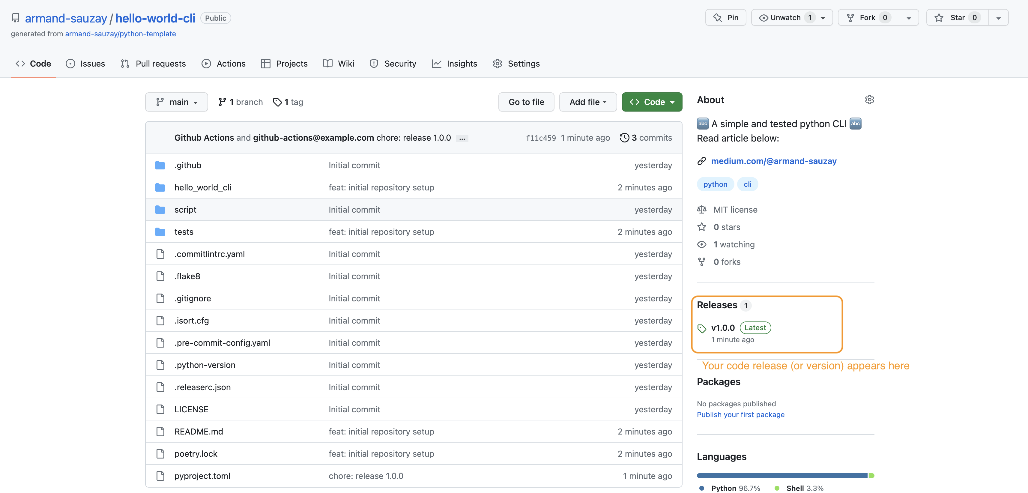Click the commits history clock icon

coord(624,138)
